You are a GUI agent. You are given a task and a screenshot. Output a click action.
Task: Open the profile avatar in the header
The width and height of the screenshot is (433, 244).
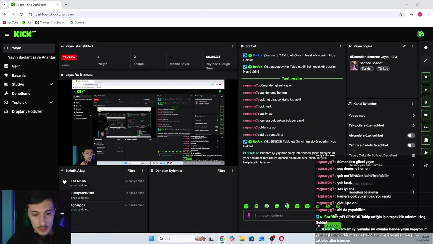point(420,34)
